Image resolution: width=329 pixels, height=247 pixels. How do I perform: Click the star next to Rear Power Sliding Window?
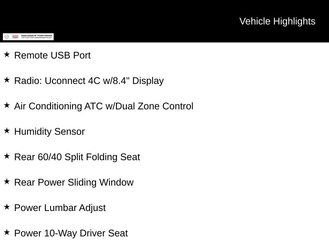click(x=7, y=182)
